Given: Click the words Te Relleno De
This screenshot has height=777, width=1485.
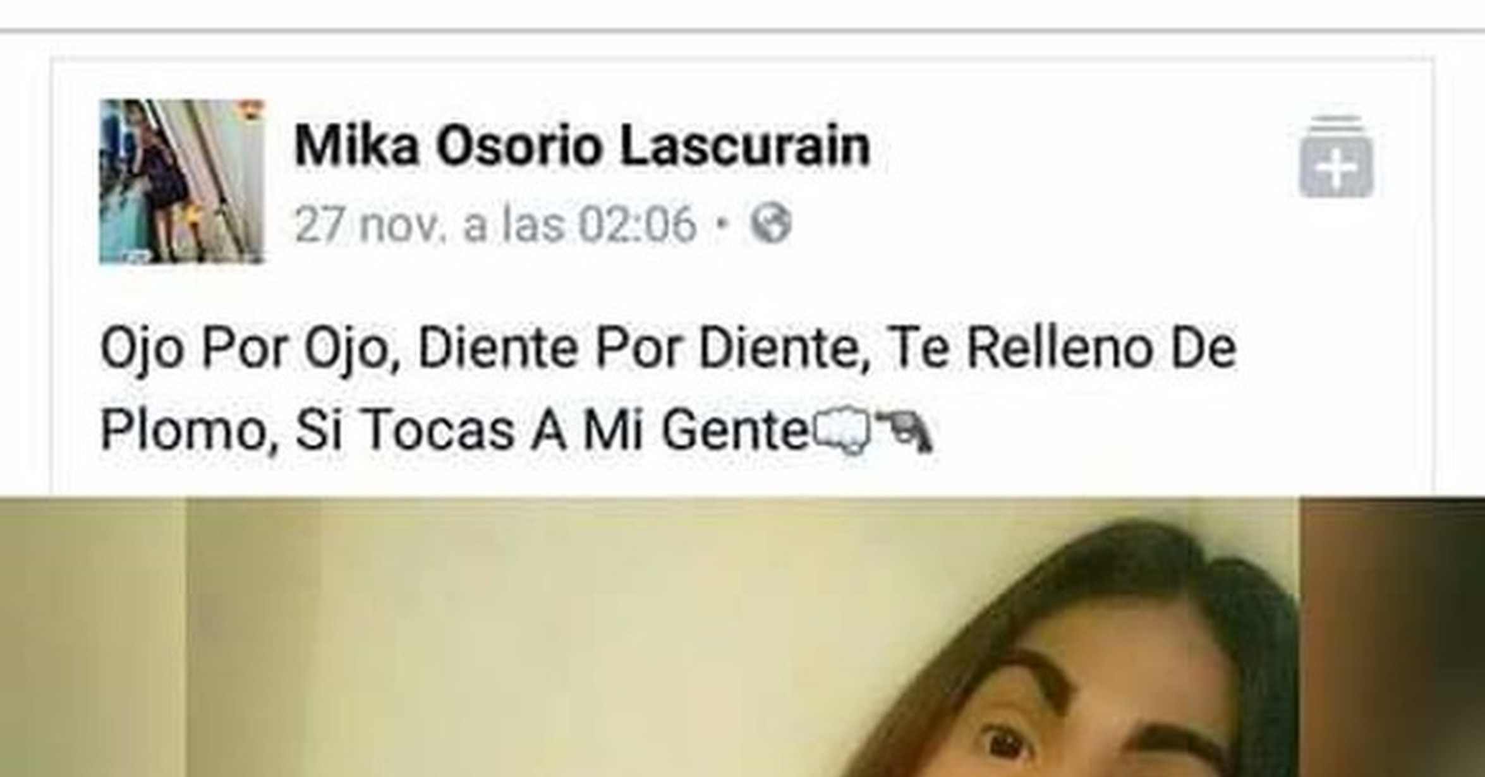Looking at the screenshot, I should pos(1062,347).
